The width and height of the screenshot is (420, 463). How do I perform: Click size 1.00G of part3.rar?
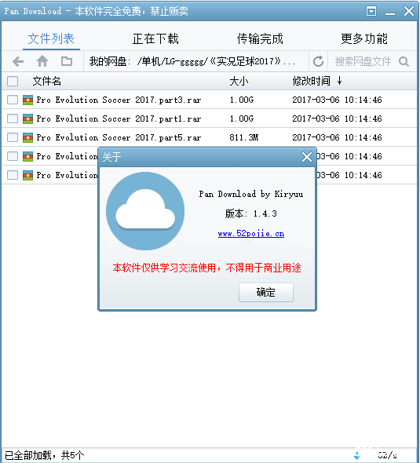242,100
